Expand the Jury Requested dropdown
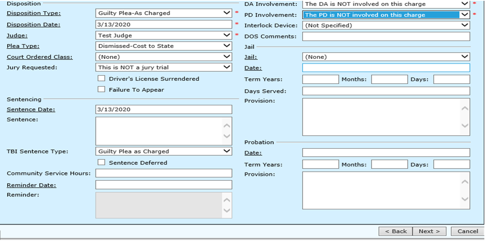The image size is (485, 241). (x=163, y=67)
